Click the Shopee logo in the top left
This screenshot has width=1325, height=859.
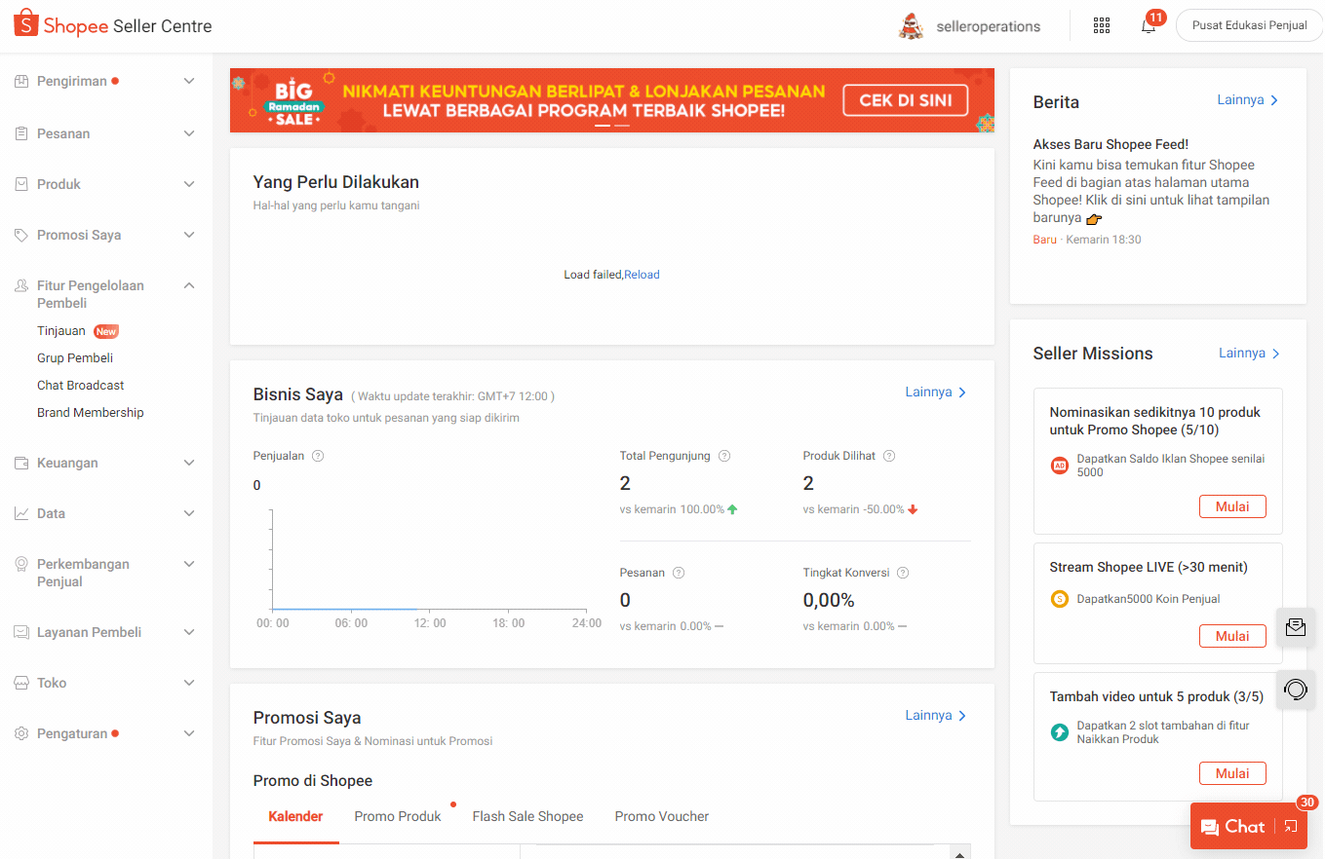coord(25,23)
